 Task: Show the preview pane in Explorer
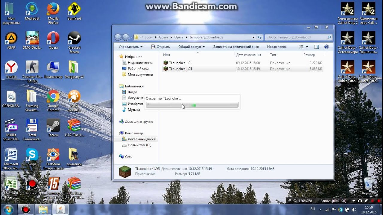317,47
